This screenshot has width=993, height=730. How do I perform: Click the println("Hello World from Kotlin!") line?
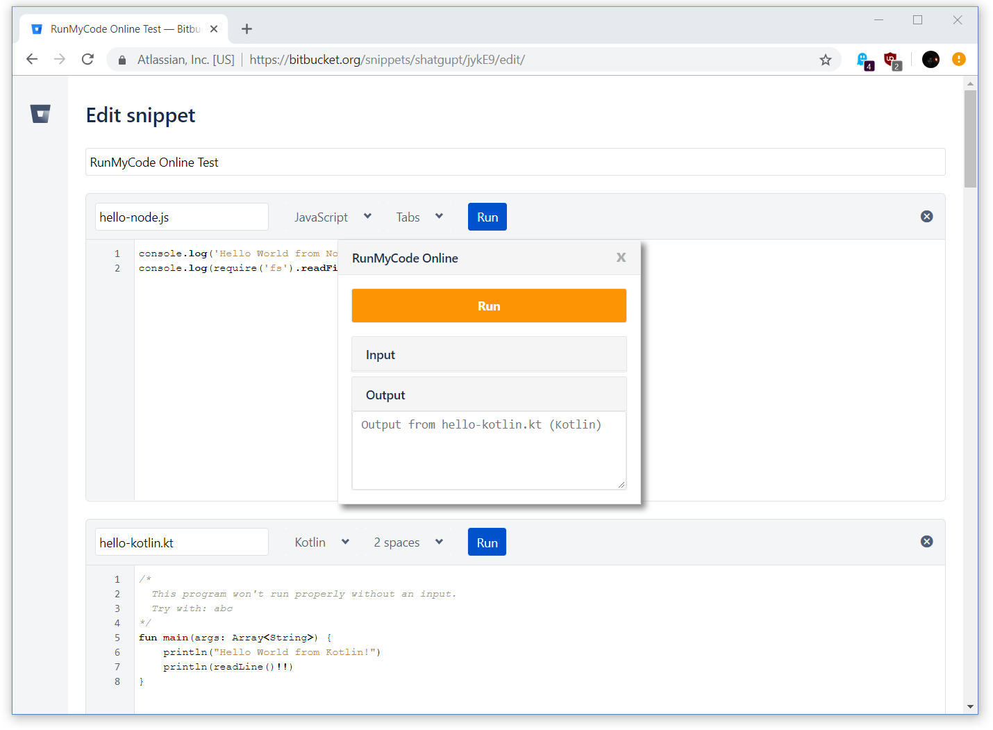pos(272,652)
